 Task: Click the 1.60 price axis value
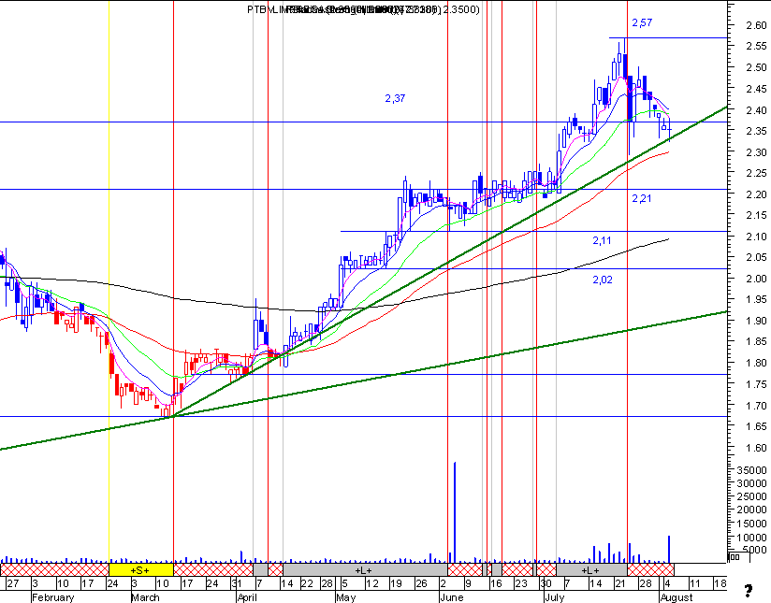click(x=756, y=448)
